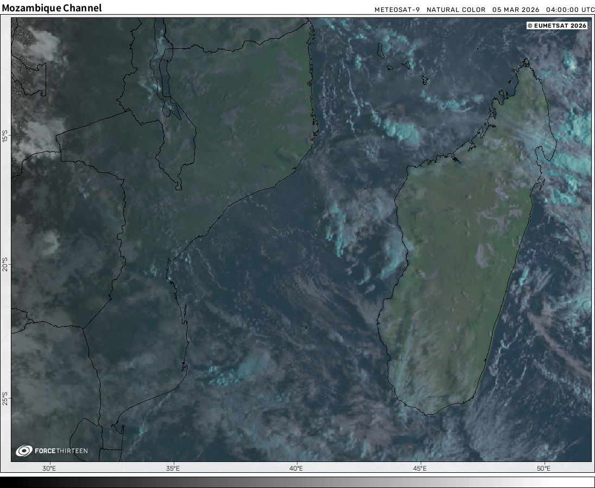Image resolution: width=595 pixels, height=488 pixels.
Task: Click the 05 MAR 2026 date
Action: [516, 10]
